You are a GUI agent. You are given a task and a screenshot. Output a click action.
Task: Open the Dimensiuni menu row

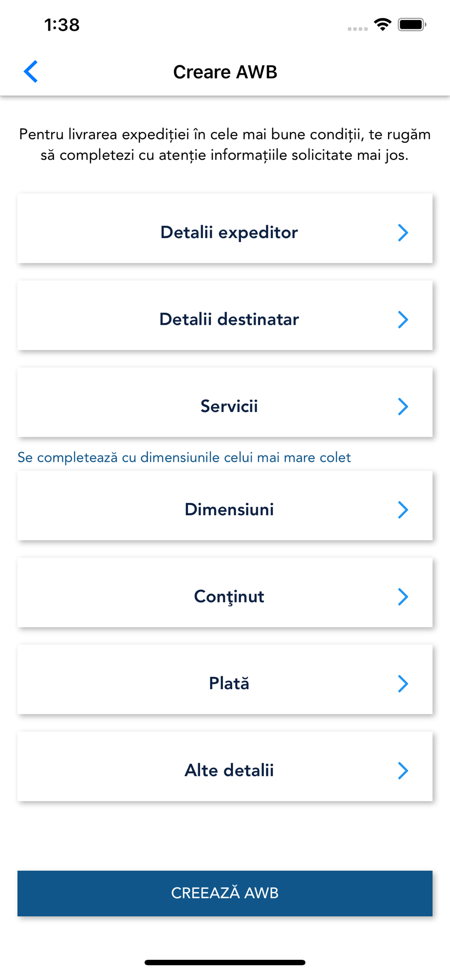point(225,506)
